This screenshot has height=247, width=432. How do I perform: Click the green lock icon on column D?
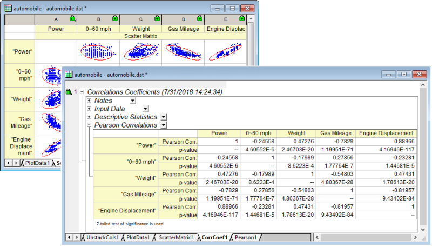point(200,18)
